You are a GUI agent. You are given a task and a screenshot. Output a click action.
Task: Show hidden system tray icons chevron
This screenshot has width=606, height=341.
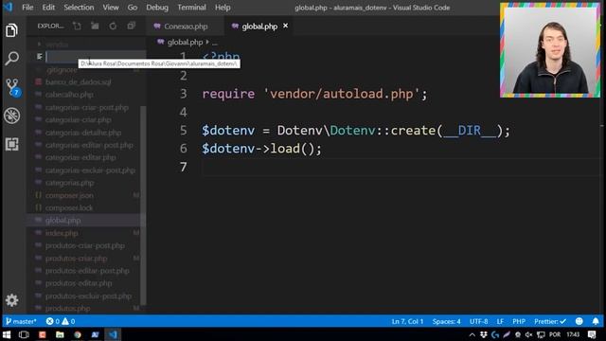[x=472, y=334]
